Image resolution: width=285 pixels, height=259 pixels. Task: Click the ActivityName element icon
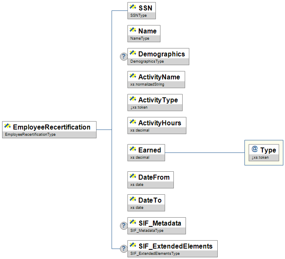[133, 76]
